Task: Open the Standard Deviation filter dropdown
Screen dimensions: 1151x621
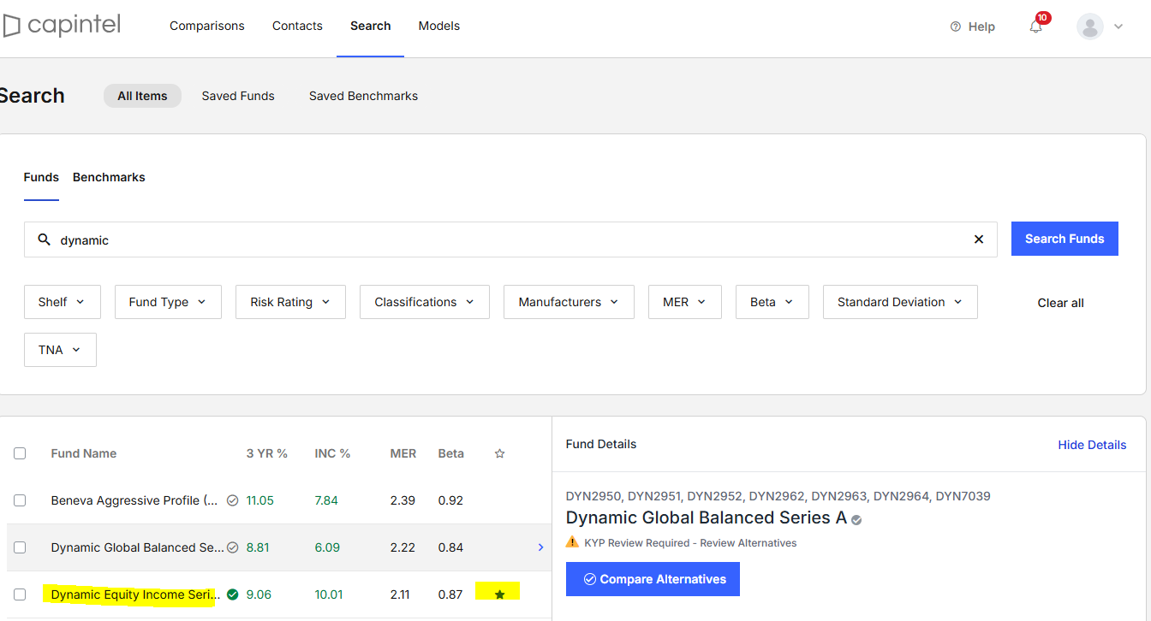Action: 900,302
